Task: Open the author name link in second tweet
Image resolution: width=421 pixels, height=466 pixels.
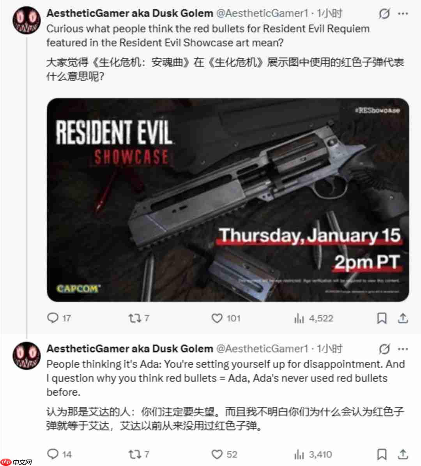Action: [x=130, y=349]
